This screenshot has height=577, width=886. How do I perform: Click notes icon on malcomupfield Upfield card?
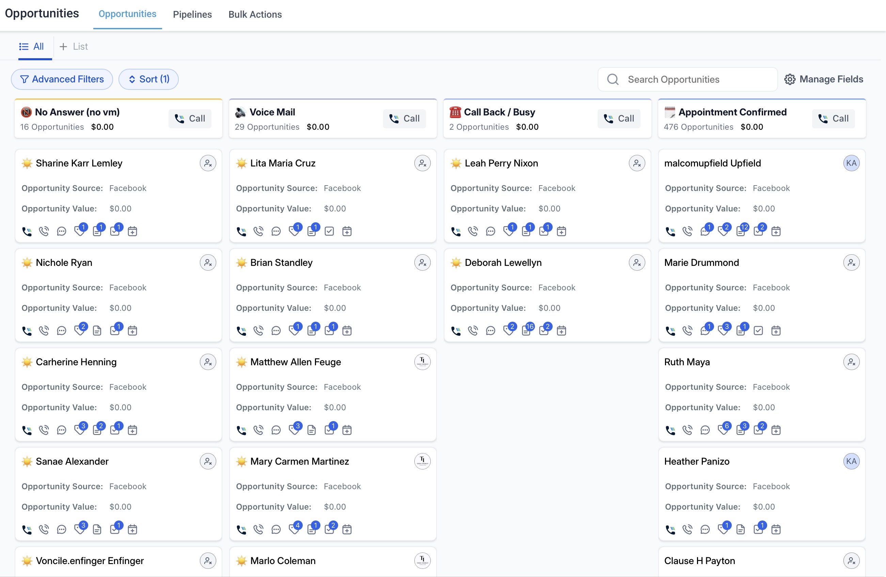pos(741,231)
